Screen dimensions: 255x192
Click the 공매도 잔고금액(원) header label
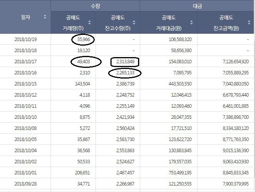tap(226, 23)
